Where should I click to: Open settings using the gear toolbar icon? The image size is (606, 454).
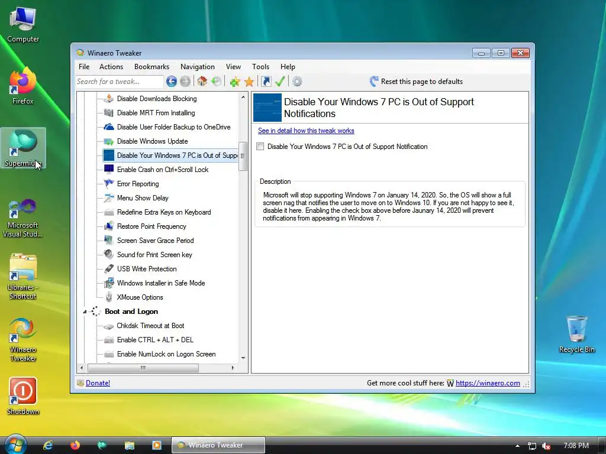click(x=297, y=82)
